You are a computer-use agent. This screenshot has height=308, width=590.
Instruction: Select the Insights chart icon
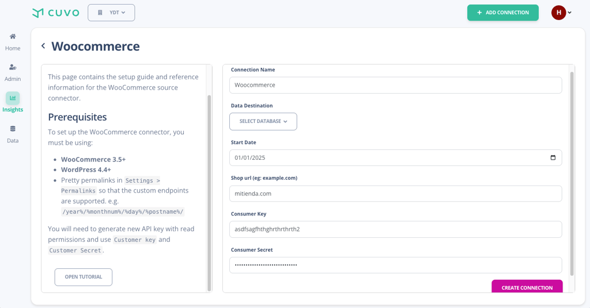click(x=13, y=98)
